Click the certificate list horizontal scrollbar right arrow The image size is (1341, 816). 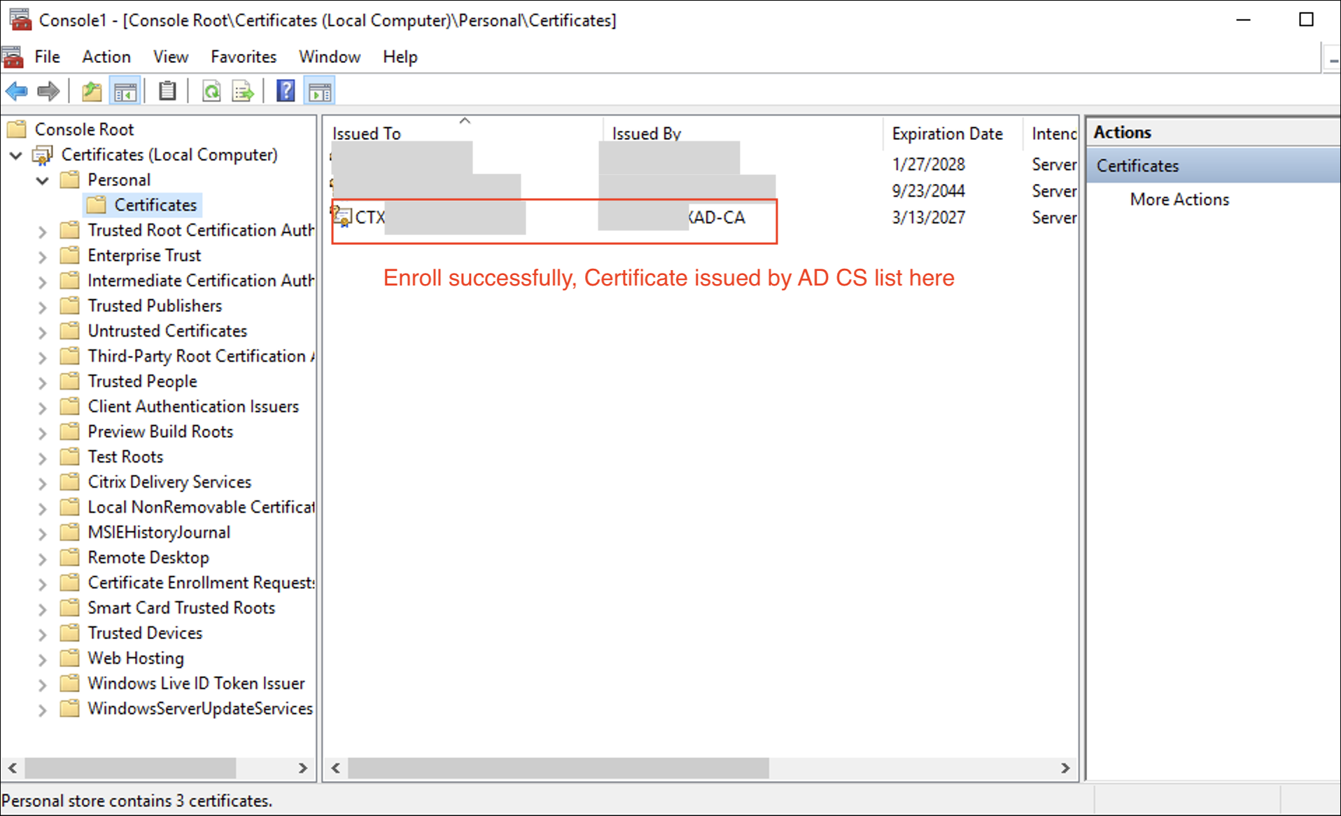[1065, 768]
